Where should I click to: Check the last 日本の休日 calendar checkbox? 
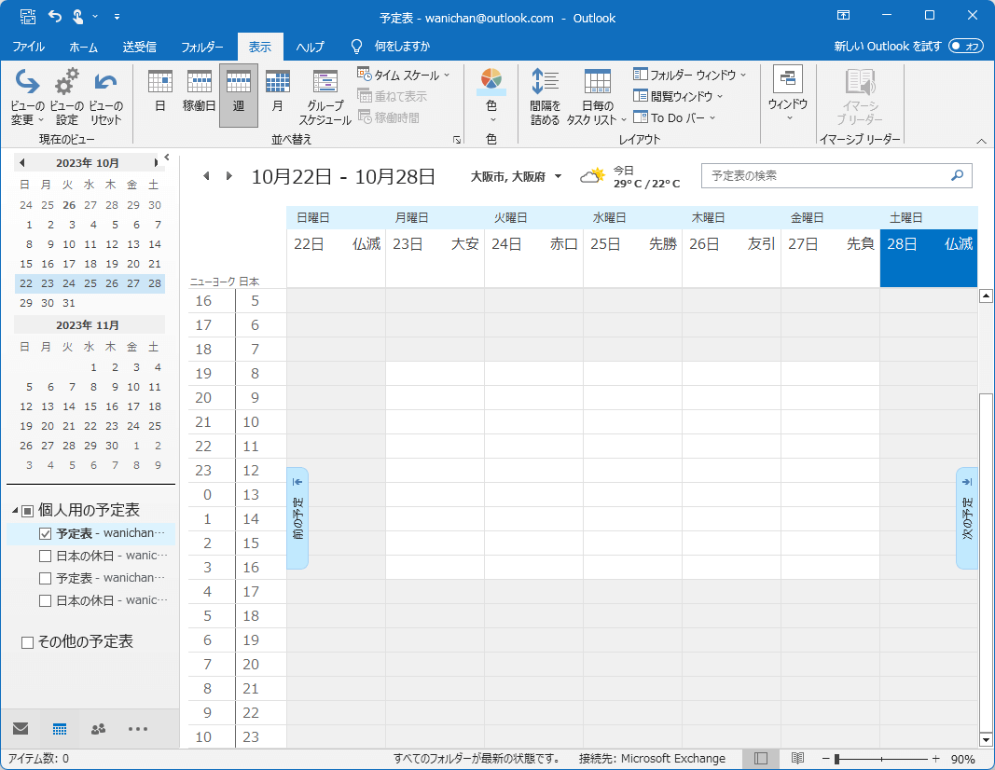coord(45,600)
